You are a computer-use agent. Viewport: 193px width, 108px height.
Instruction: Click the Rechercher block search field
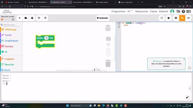pos(12,25)
